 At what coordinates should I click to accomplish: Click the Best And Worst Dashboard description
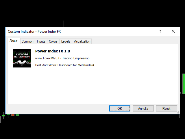tap(65, 65)
